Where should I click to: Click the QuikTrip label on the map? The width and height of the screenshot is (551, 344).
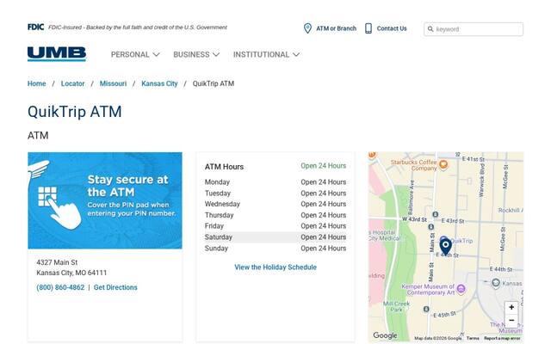461,241
